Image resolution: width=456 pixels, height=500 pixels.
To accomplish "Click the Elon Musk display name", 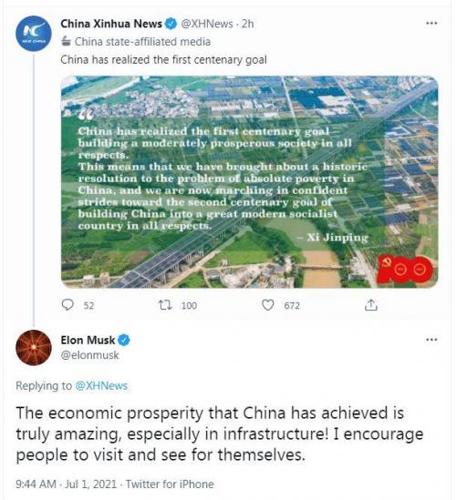I will [88, 341].
